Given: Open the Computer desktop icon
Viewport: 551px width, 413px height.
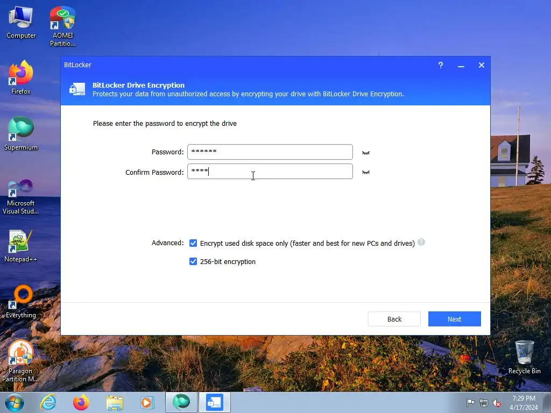Looking at the screenshot, I should pos(21,23).
